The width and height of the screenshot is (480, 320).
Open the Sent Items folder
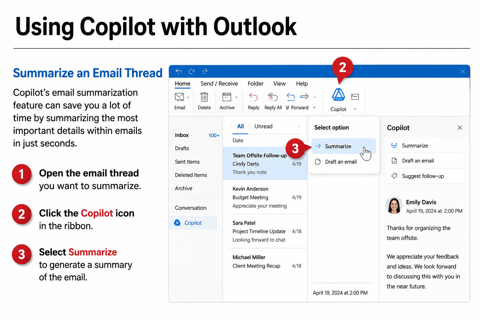pos(187,162)
